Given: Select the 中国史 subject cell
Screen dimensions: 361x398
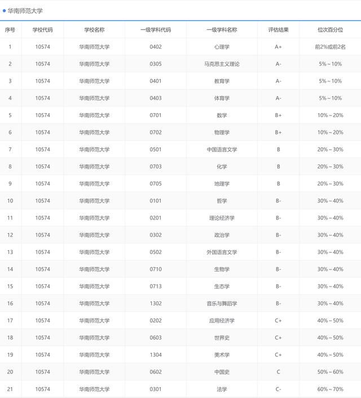Looking at the screenshot, I should pyautogui.click(x=222, y=372).
